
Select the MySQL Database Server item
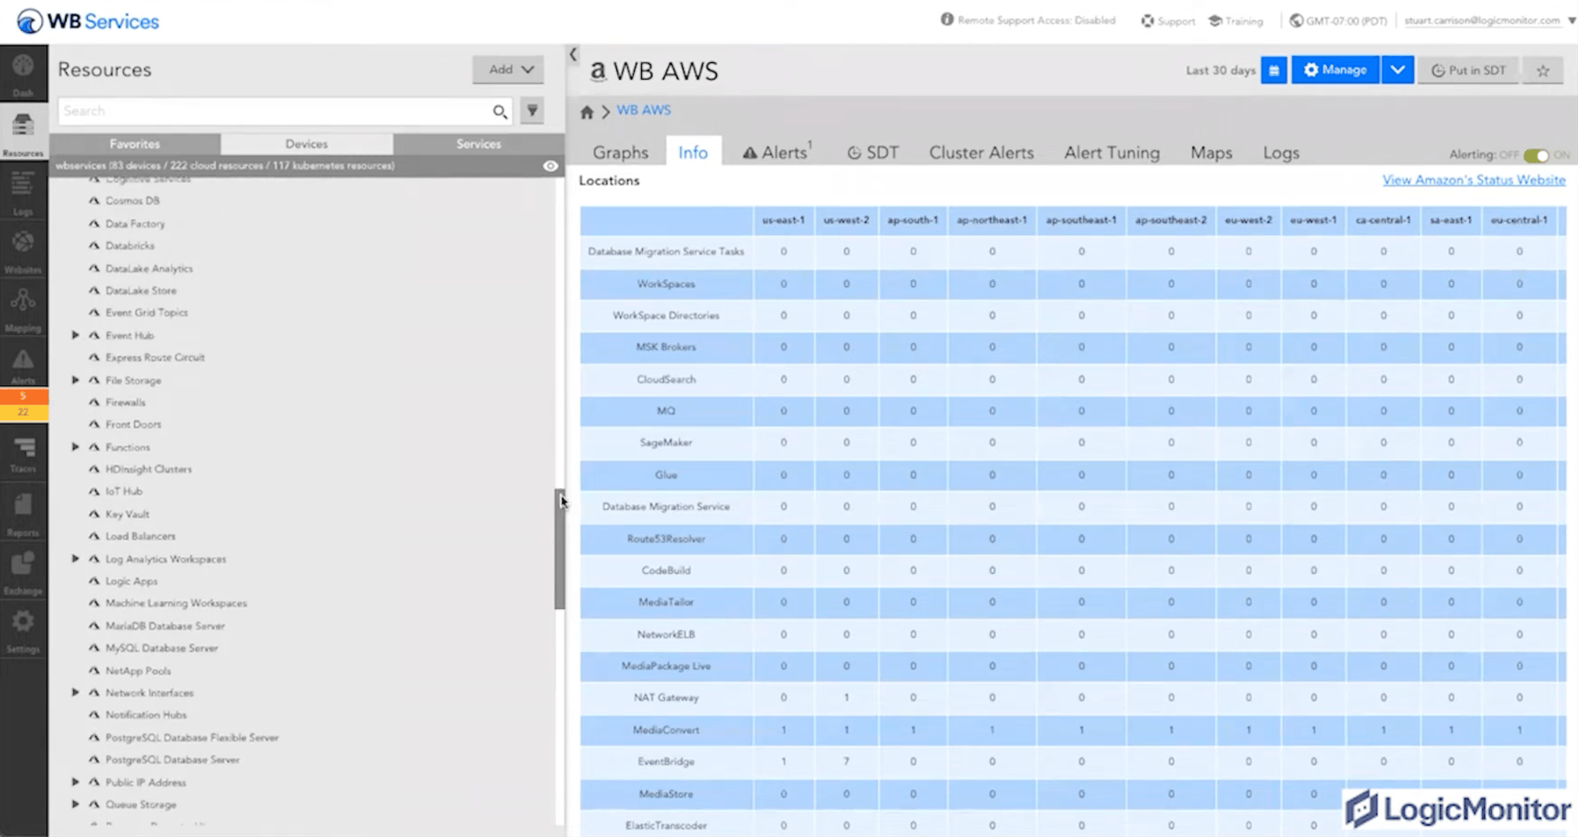(162, 648)
